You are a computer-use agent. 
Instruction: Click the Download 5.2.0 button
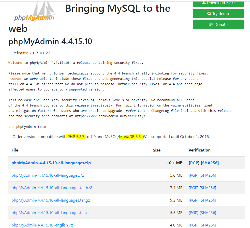pos(218,4)
